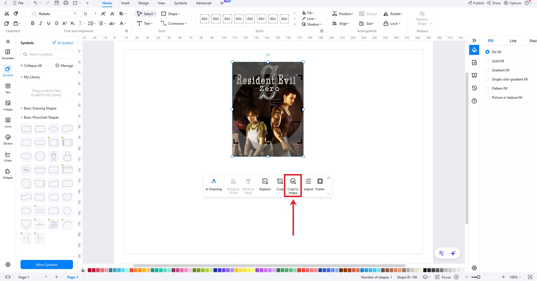Click the More Symbols button
Screen dimensions: 537x281
[x=47, y=265]
